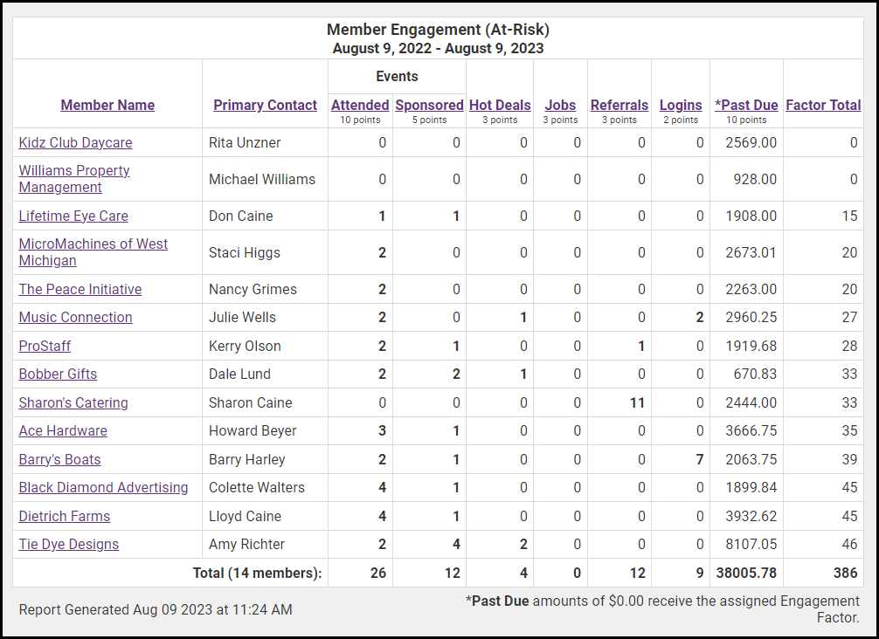Sort by Logins column header

pos(681,105)
